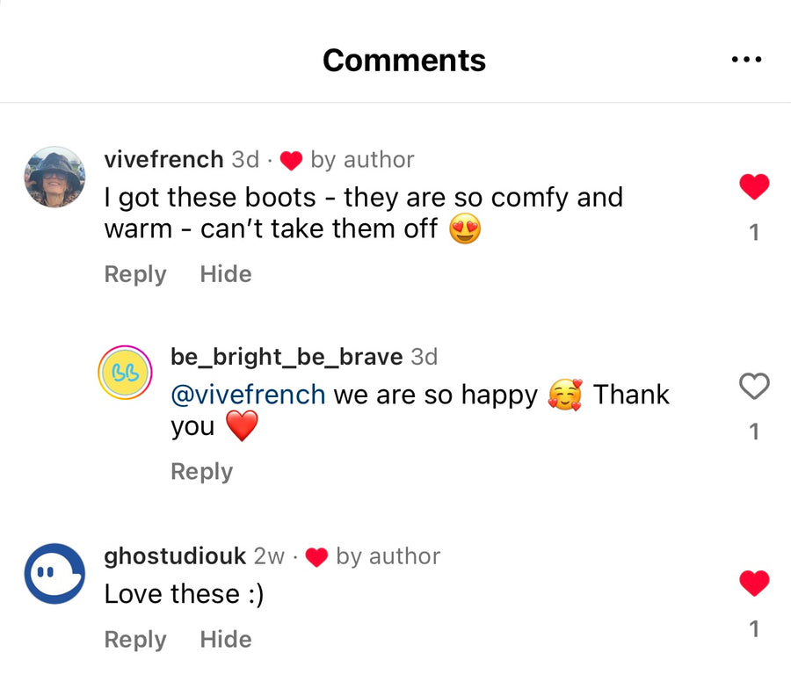791x689 pixels.
Task: Reply to be_bright_be_brave's comment
Action: (201, 472)
